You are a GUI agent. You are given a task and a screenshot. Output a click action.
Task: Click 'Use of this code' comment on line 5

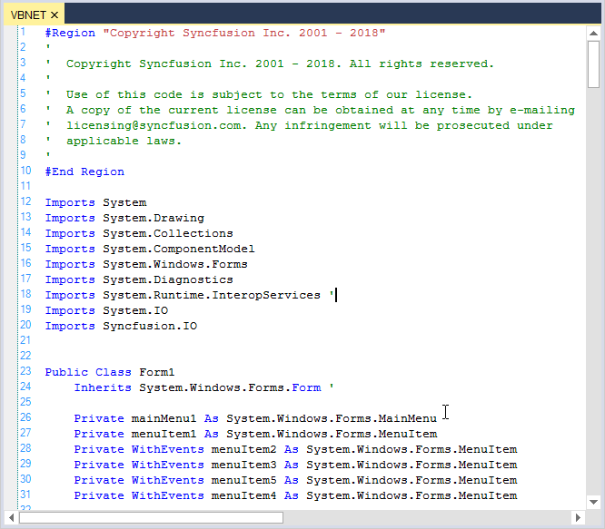click(124, 94)
